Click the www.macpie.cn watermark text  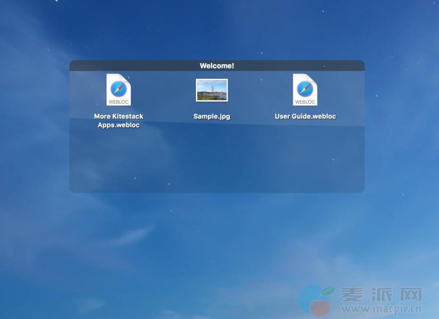click(381, 309)
